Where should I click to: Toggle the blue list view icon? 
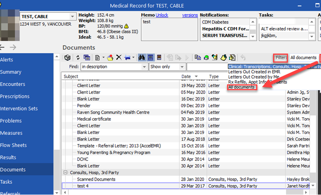[151, 58]
